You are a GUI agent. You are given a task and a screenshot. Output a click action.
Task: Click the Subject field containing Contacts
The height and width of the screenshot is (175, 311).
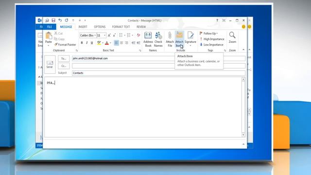(x=159, y=73)
